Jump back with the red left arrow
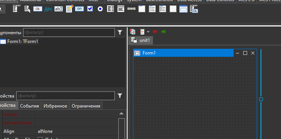Viewport: 281px width, 139px height. point(155,32)
